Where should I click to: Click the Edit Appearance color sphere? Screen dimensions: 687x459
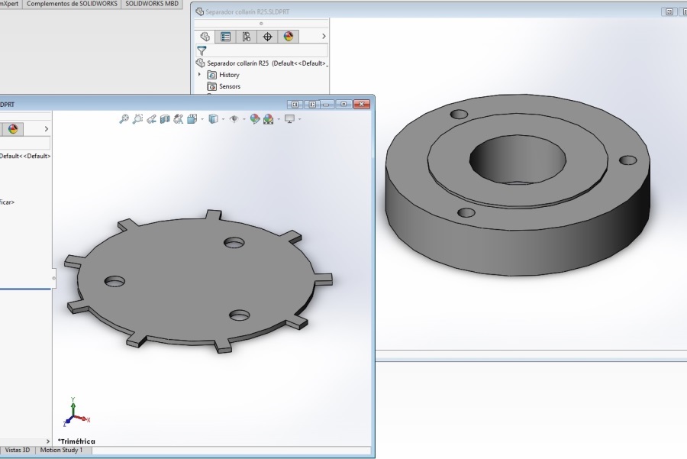coord(256,118)
